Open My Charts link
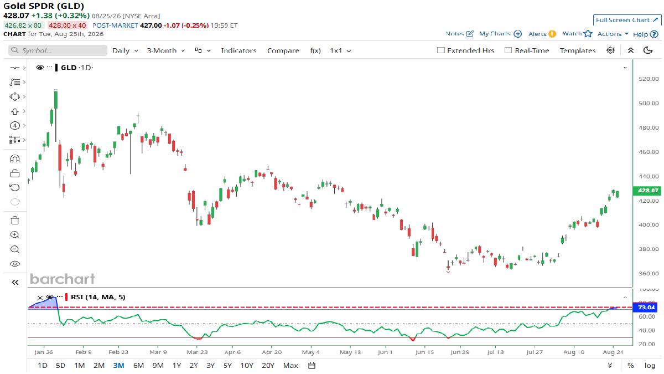The height and width of the screenshot is (374, 664). tap(500, 34)
